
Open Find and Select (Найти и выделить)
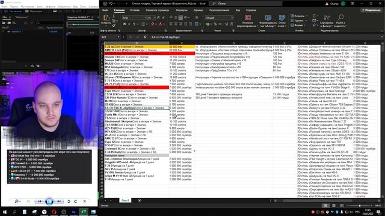coord(340,21)
